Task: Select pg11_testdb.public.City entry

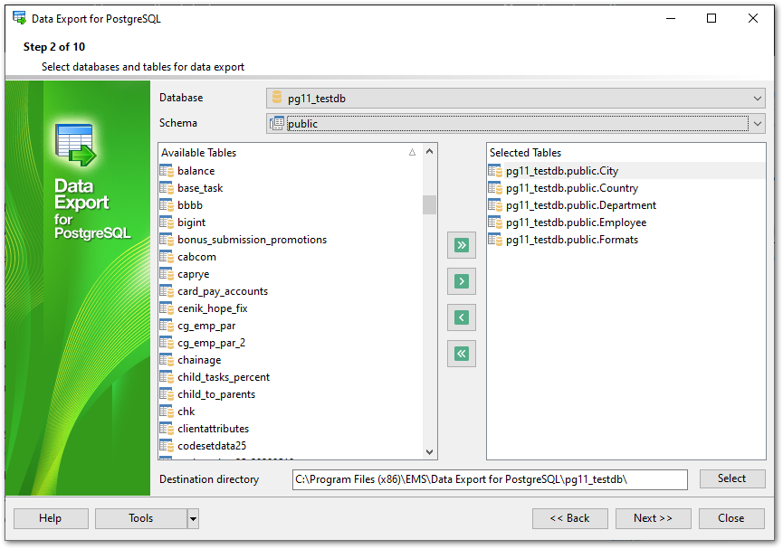Action: coord(562,171)
